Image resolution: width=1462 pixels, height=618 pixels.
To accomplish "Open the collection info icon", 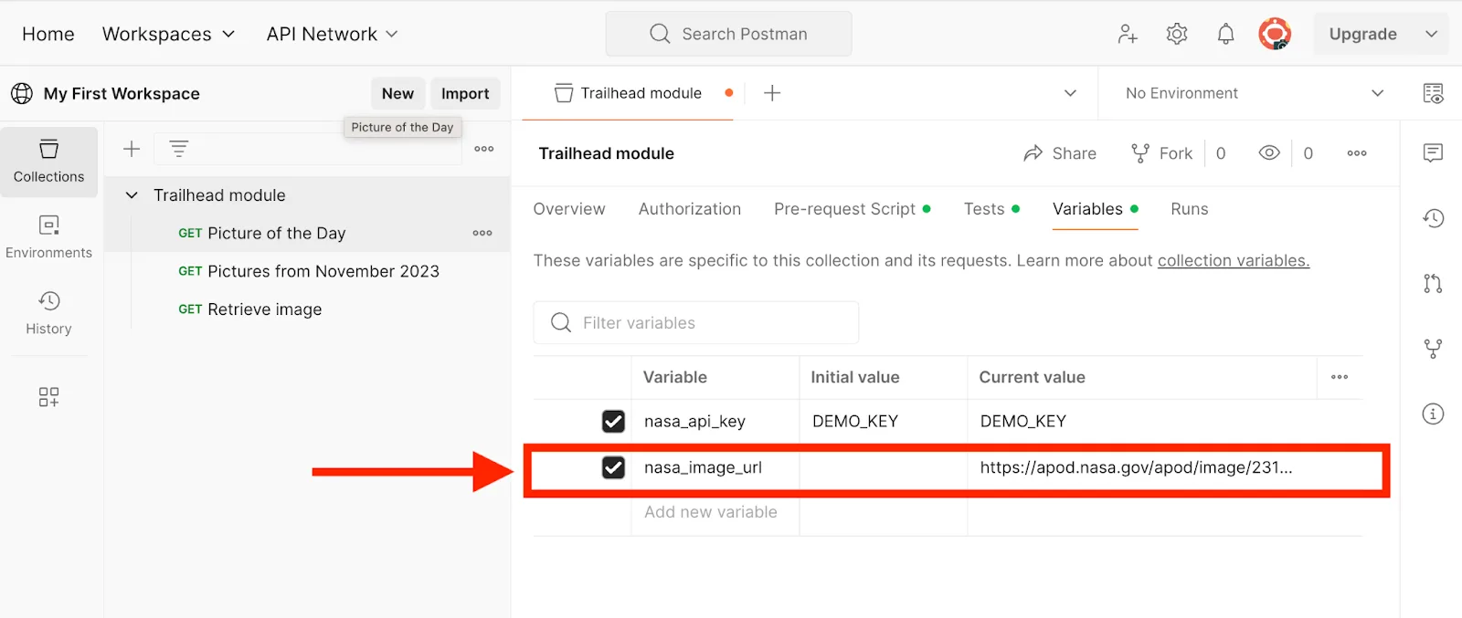I will (x=1433, y=414).
